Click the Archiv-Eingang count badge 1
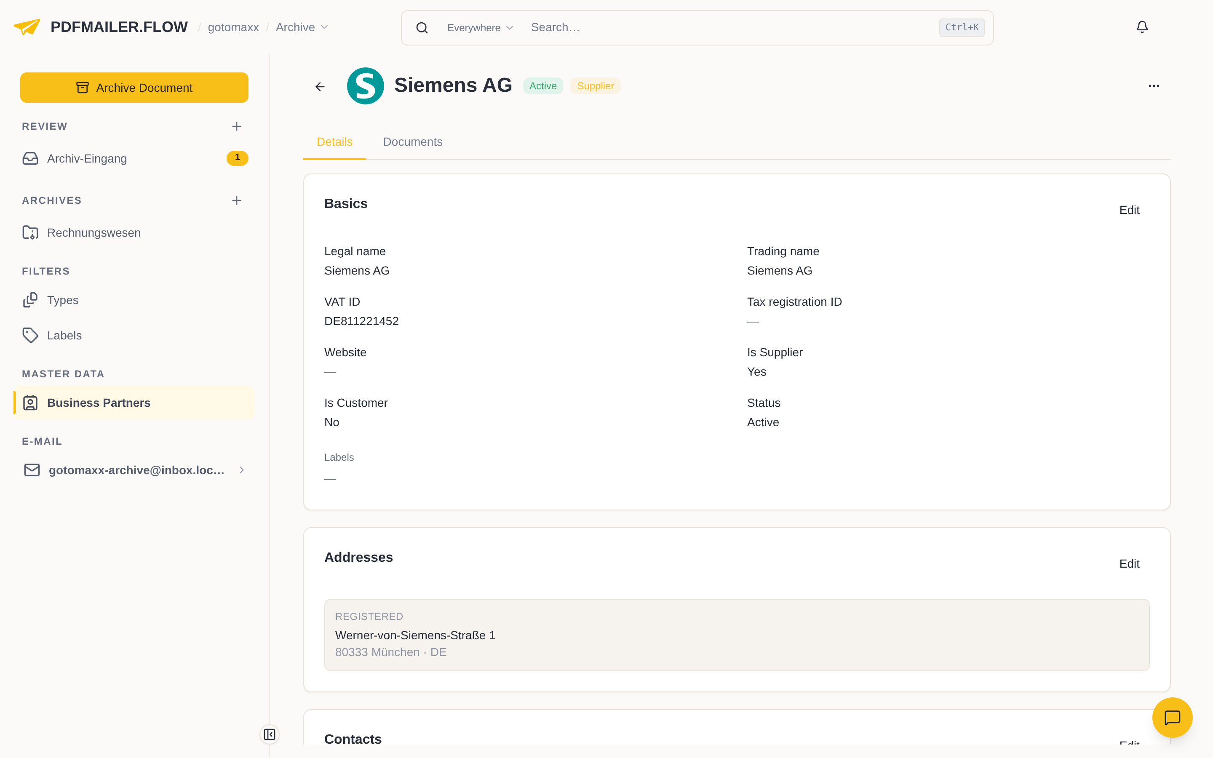This screenshot has height=758, width=1213. pos(237,158)
